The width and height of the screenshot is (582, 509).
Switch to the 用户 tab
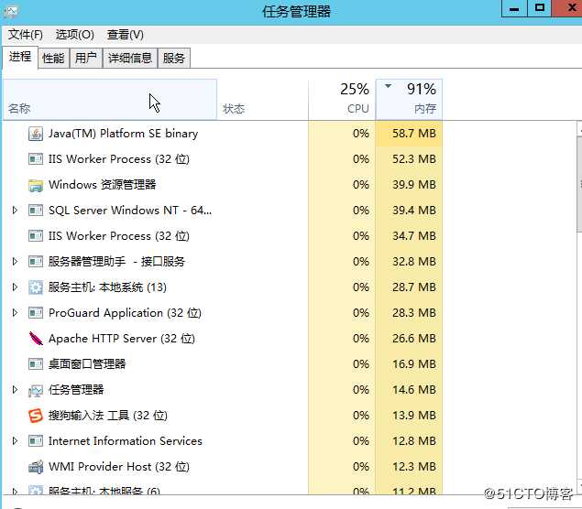pos(86,59)
